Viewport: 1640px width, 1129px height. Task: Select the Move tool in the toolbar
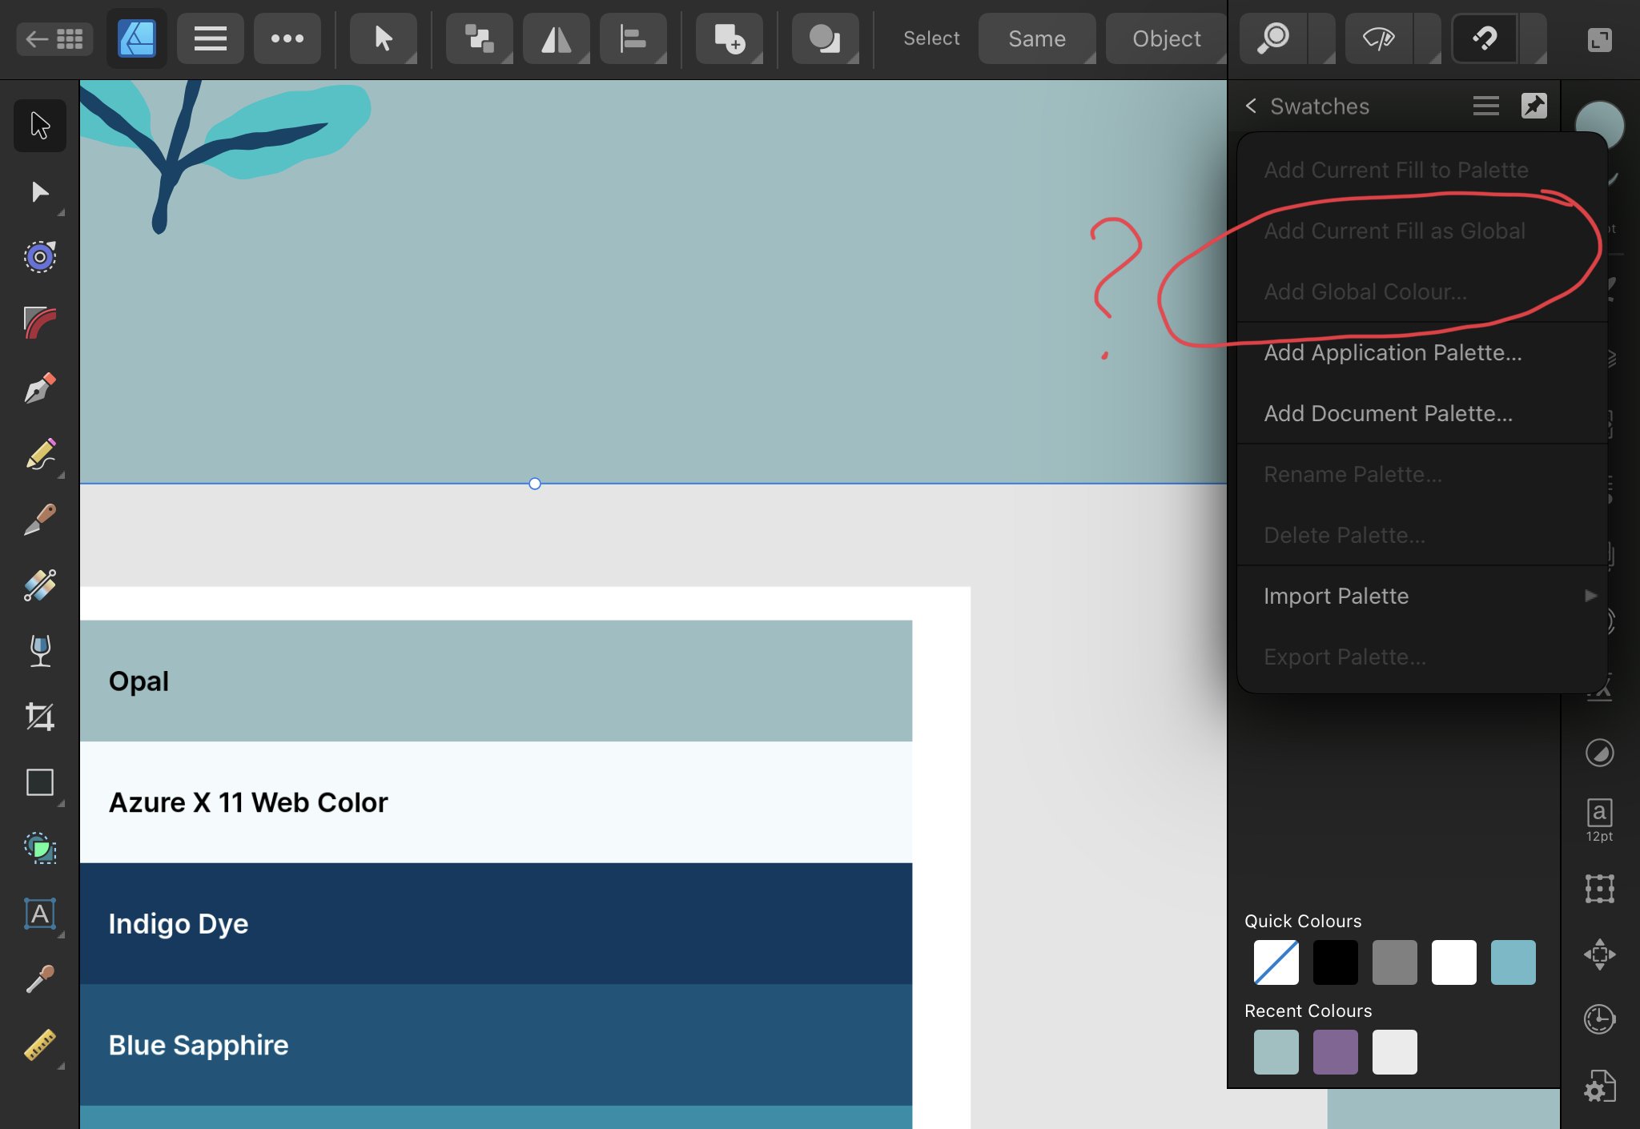(x=38, y=125)
